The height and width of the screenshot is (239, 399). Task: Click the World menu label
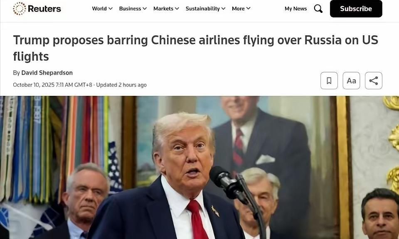point(99,9)
